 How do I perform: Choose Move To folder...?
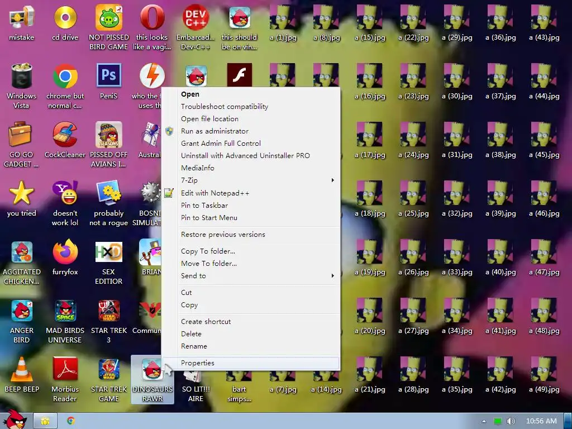point(251,264)
